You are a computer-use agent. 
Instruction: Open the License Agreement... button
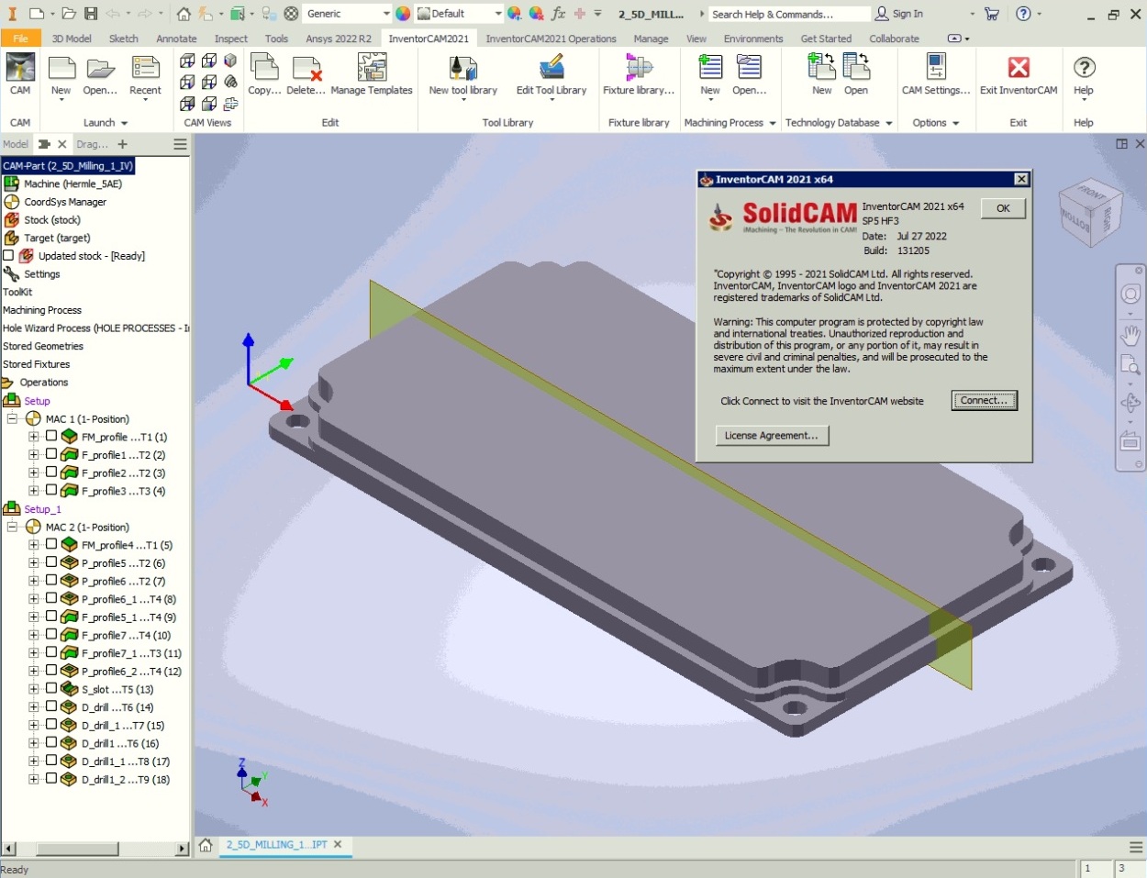(772, 436)
